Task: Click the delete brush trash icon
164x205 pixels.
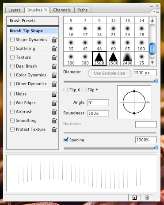Action: (147, 197)
